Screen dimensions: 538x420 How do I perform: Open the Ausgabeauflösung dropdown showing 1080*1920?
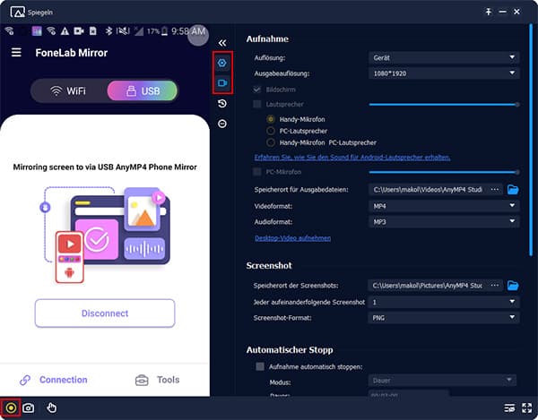click(444, 73)
